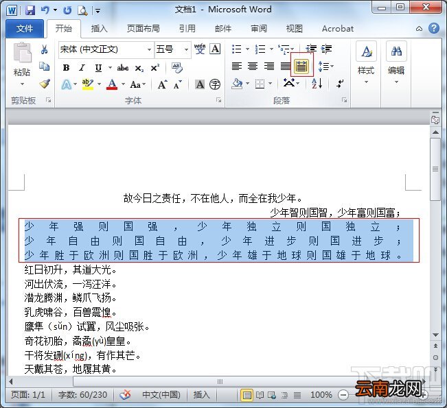This screenshot has height=408, width=447.
Task: Toggle Subscript formatting
Action: pyautogui.click(x=139, y=68)
